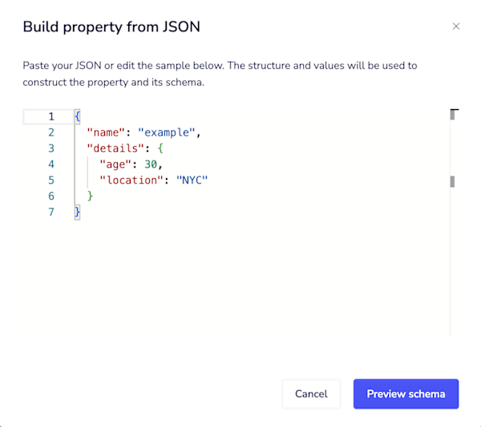Click the Preview schema button
The image size is (481, 427).
pos(406,394)
